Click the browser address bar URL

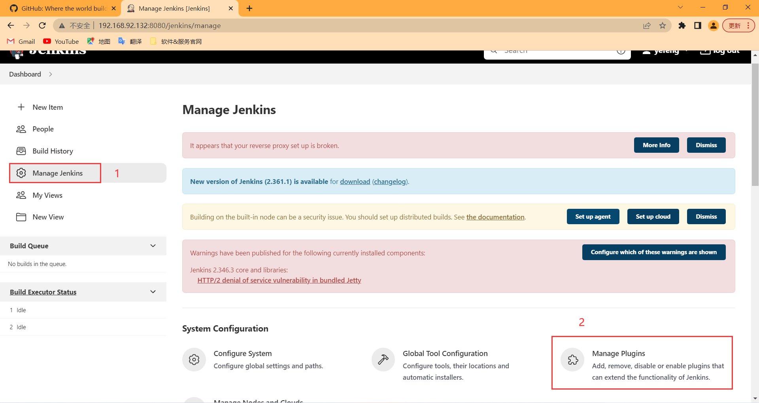[160, 26]
